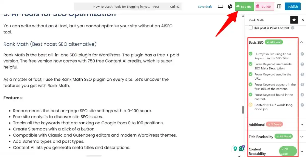The width and height of the screenshot is (306, 157).
Task: Open the desktop preview icon
Action: pos(220,6)
